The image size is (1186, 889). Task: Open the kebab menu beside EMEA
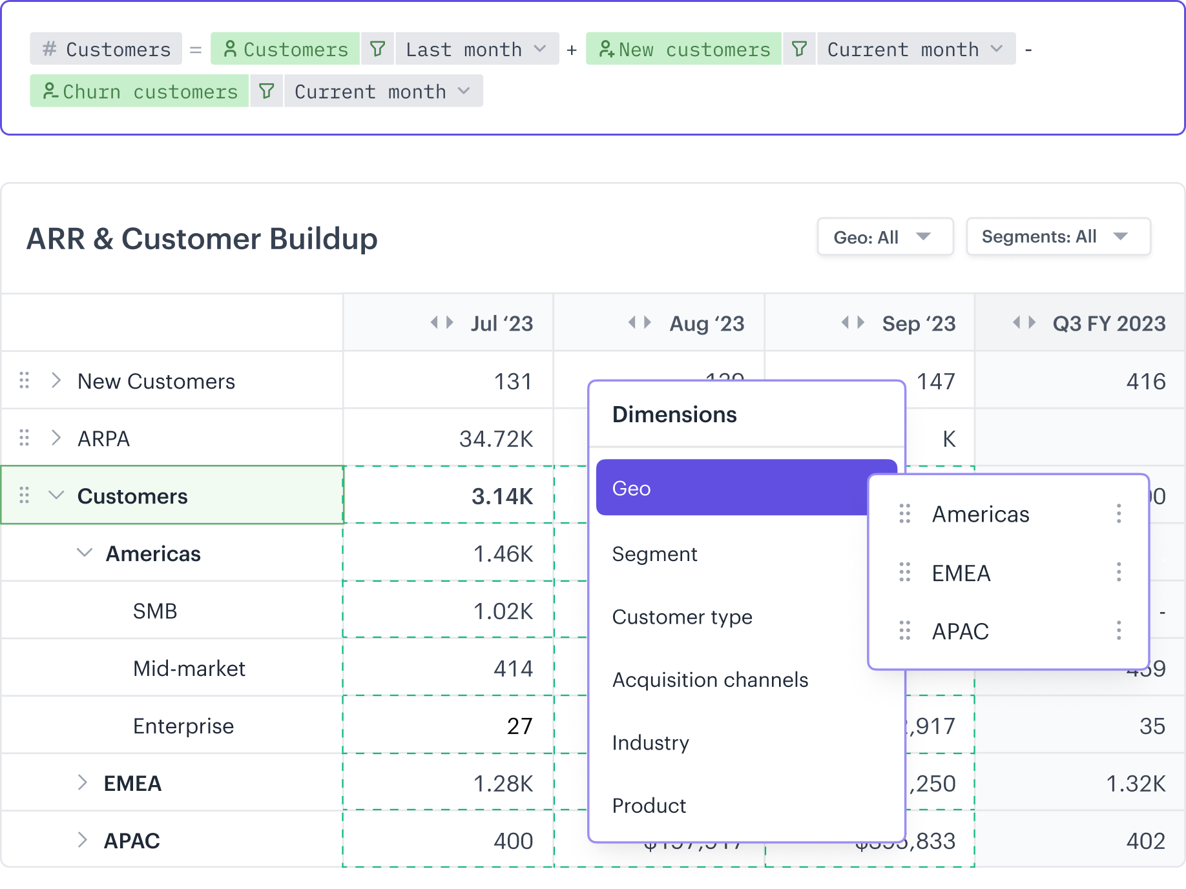point(1118,573)
